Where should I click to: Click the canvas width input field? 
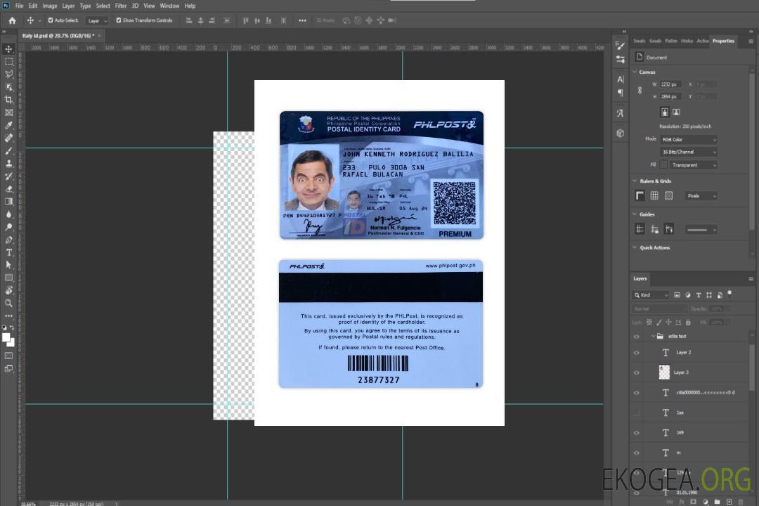click(670, 84)
